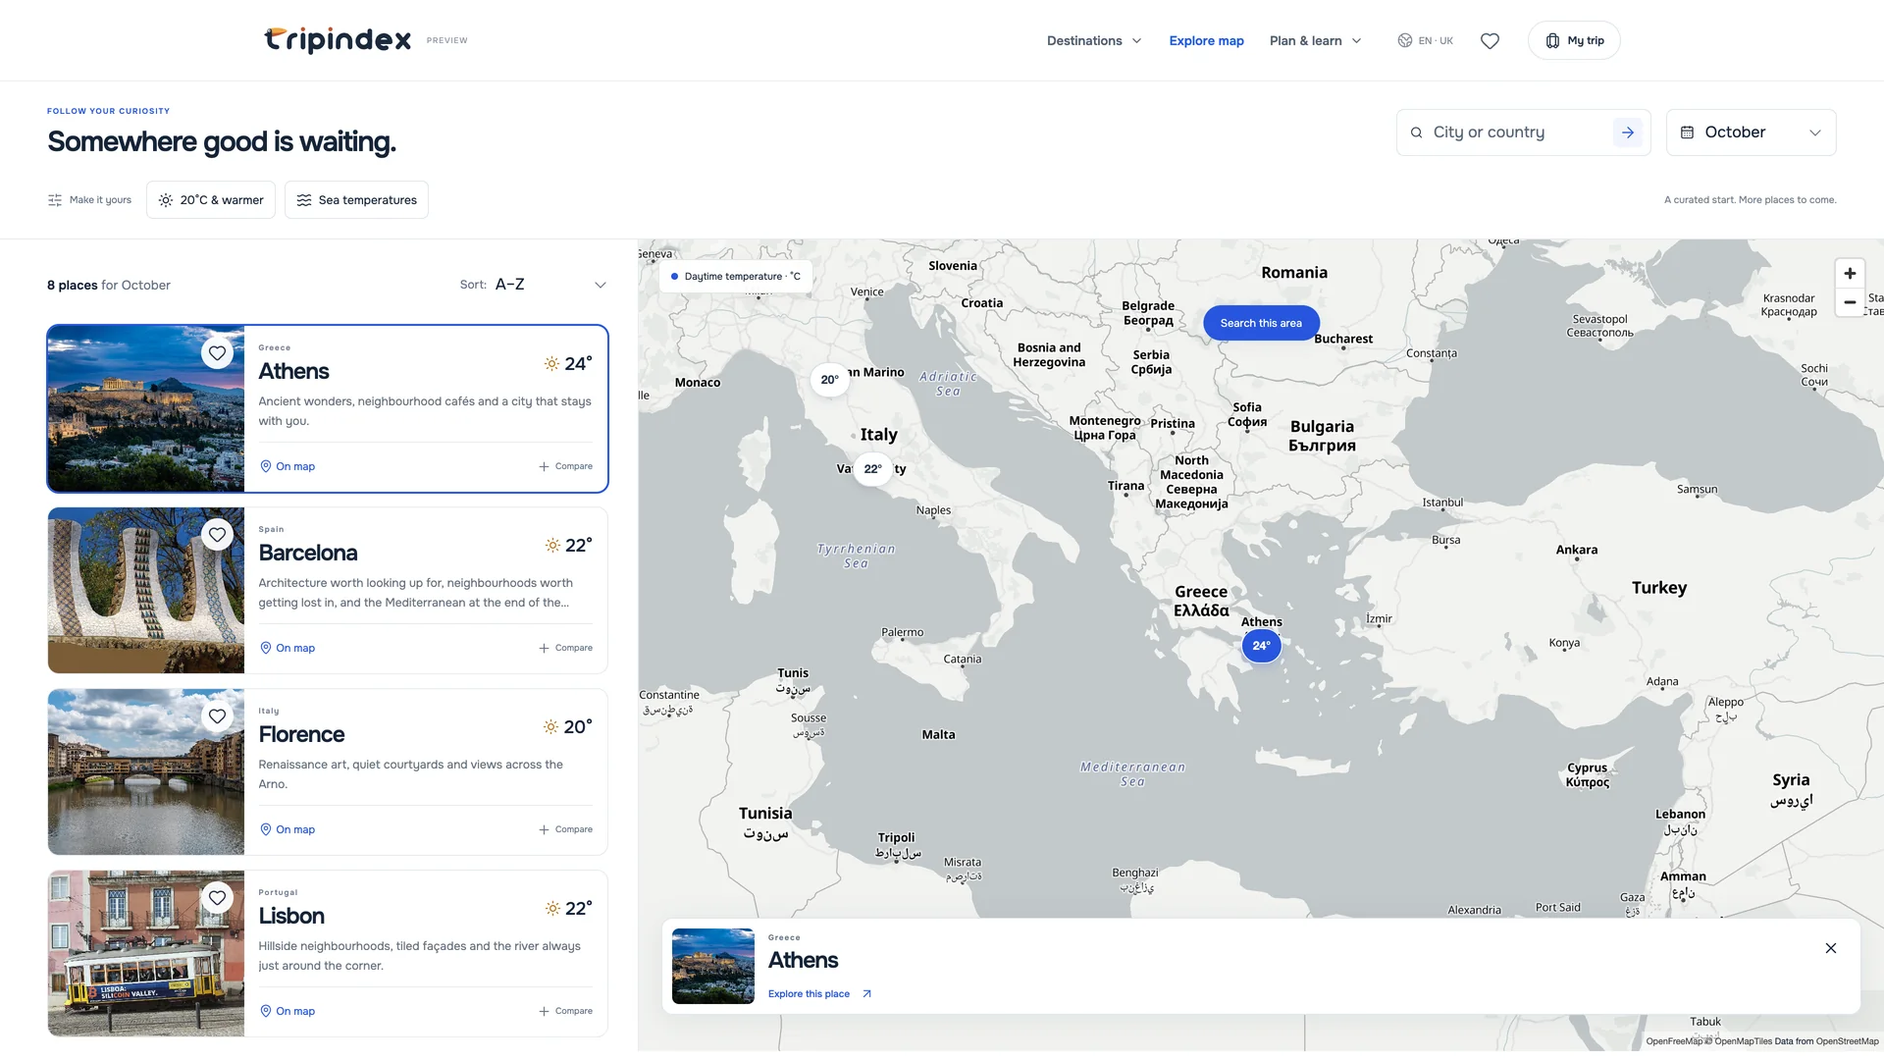Click the Daytime temperature legend
The height and width of the screenshot is (1060, 1884).
click(x=735, y=277)
